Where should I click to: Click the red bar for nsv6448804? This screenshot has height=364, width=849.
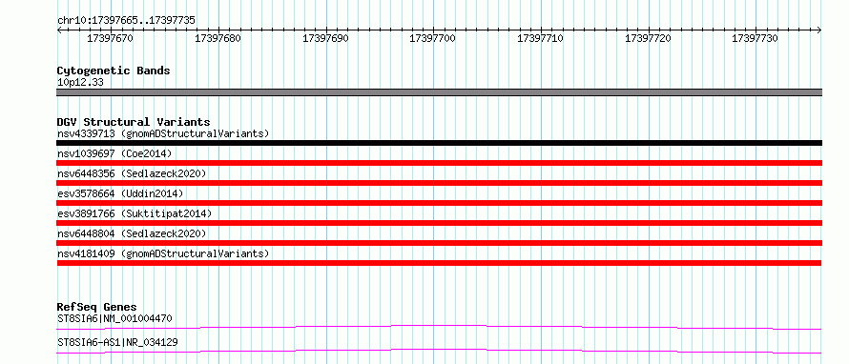439,243
